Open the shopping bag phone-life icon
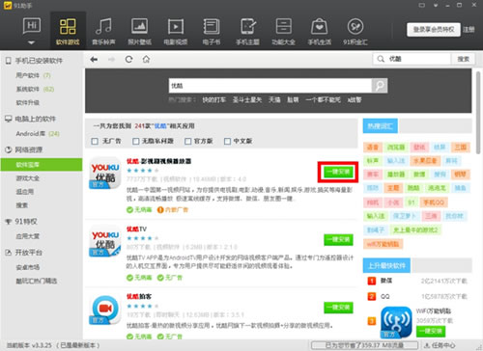Viewport: 483px width, 351px height. tap(319, 26)
